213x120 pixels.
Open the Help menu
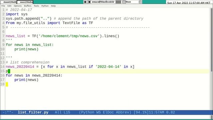click(53, 6)
